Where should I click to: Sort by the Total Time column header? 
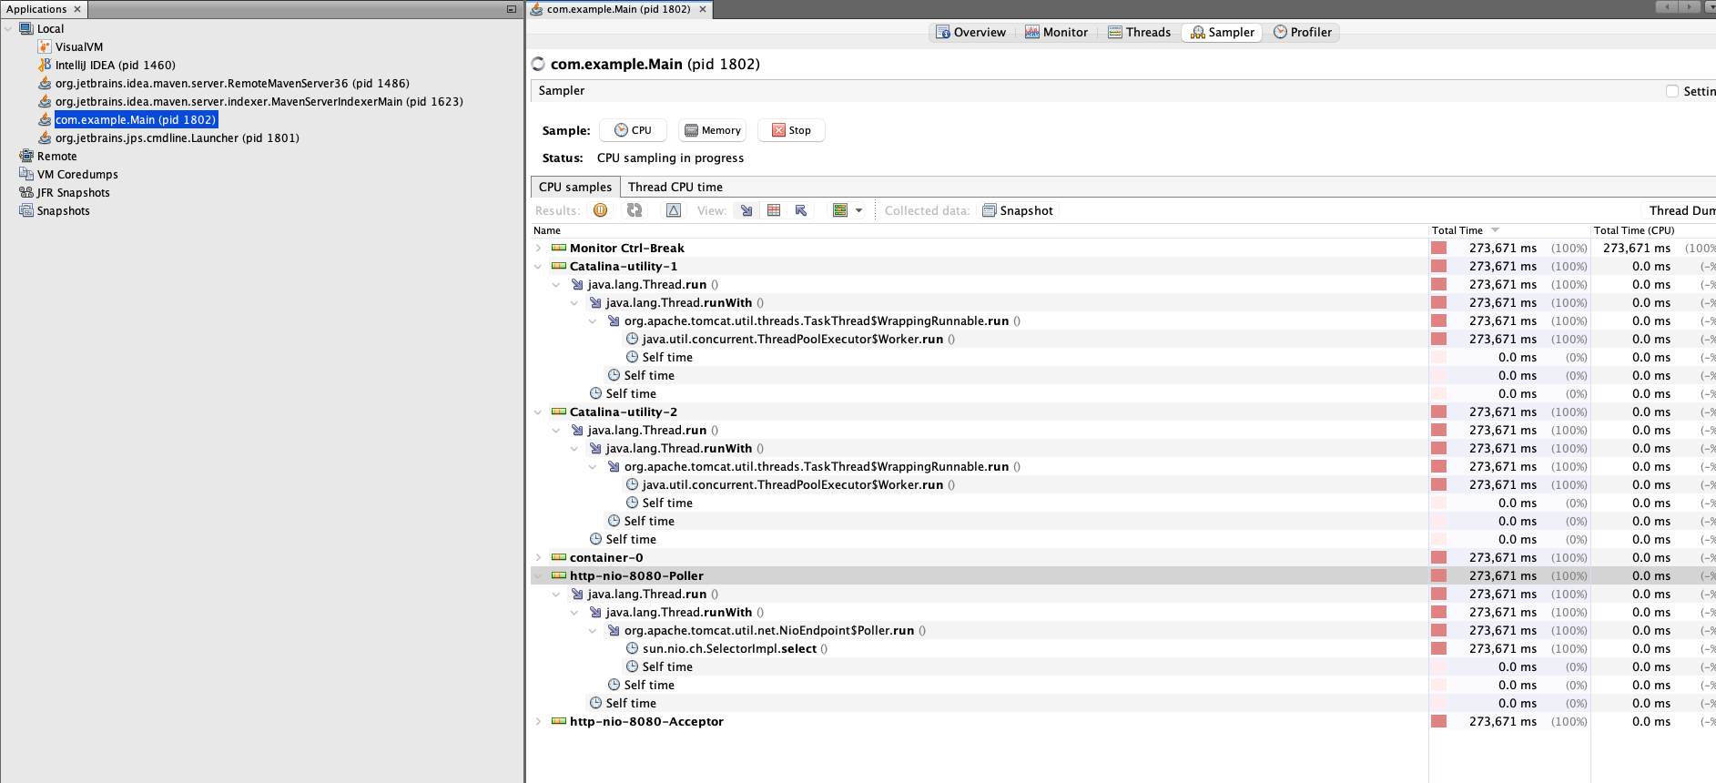(1509, 230)
